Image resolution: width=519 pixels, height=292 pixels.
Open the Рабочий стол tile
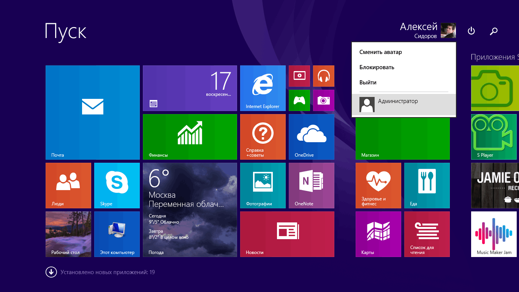68,234
